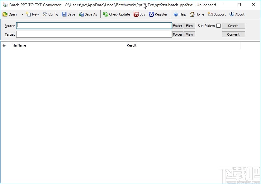Create a new conversion batch
The width and height of the screenshot is (261, 184).
[32, 14]
